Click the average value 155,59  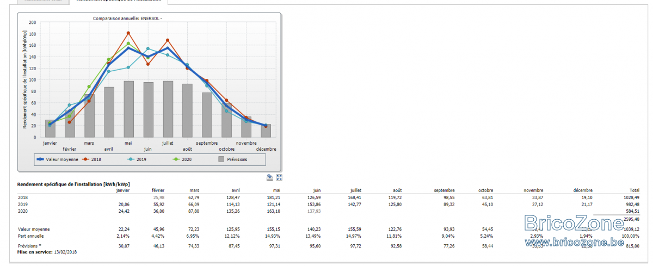[354, 230]
